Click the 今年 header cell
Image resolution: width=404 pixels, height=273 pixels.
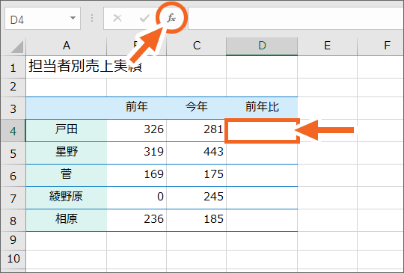click(x=196, y=108)
